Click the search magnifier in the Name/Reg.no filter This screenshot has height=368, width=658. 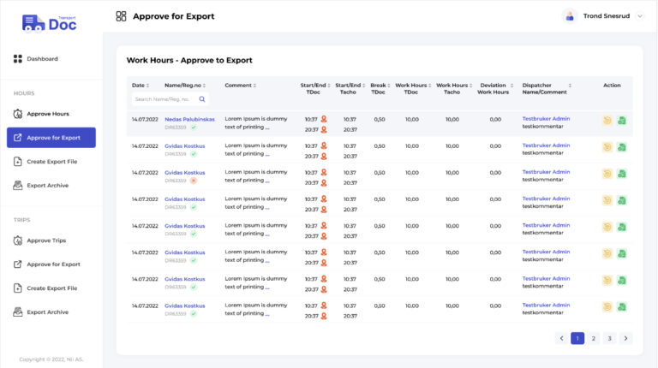tap(202, 99)
